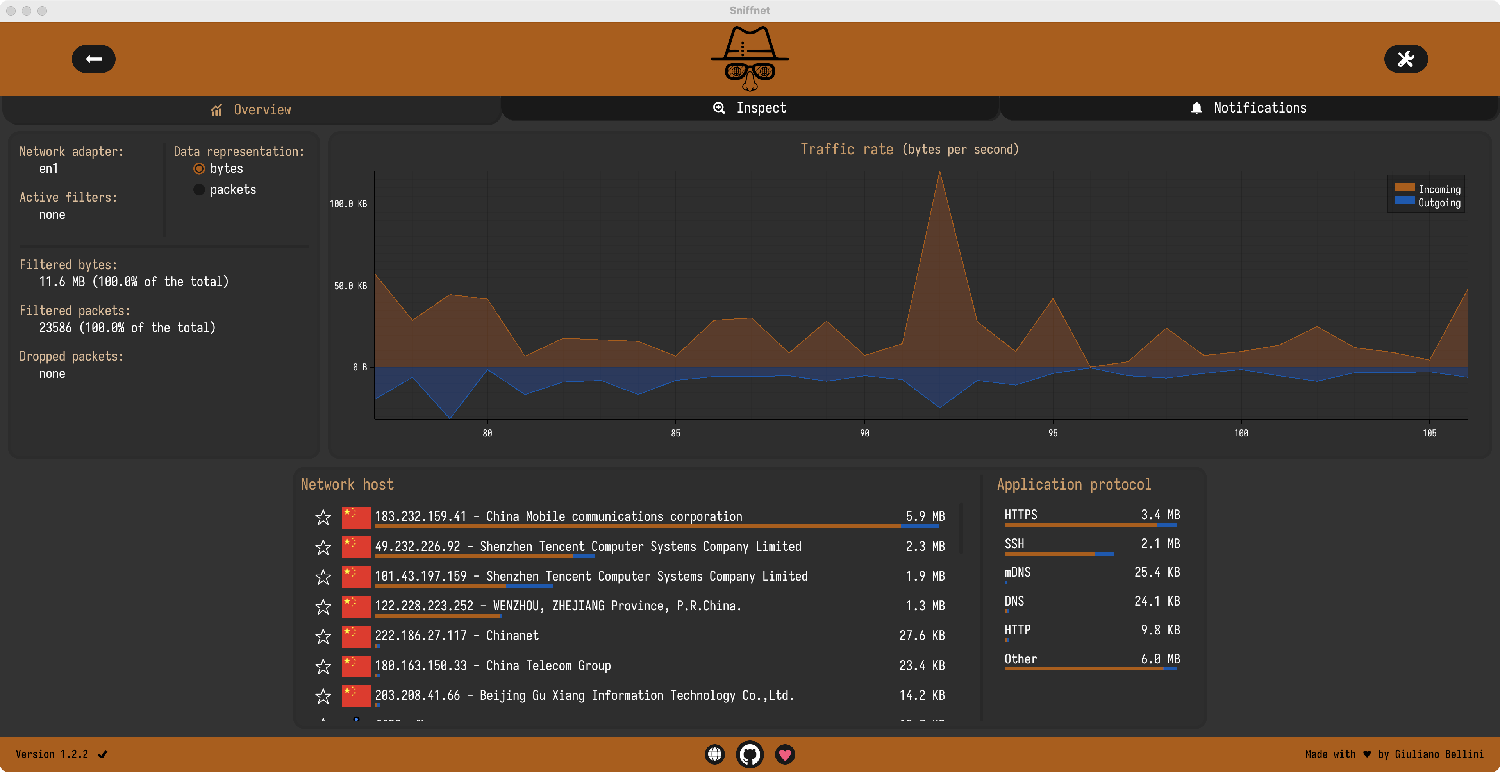Image resolution: width=1500 pixels, height=772 pixels.
Task: Open settings with the wrench icon
Action: tap(1406, 59)
